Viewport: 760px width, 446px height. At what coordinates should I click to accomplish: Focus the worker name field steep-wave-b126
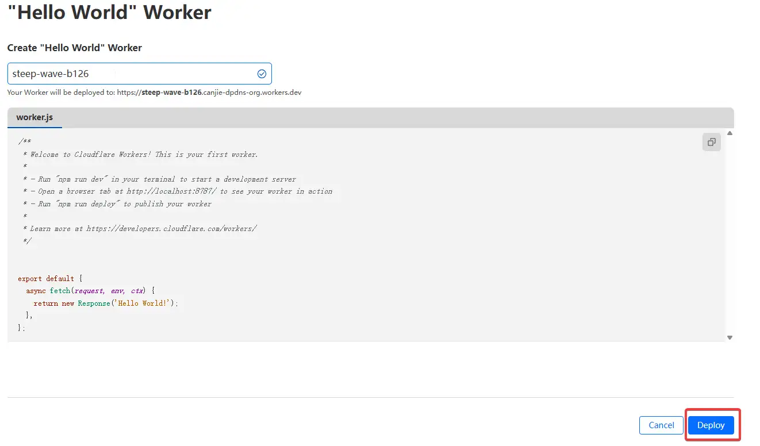[x=139, y=74]
